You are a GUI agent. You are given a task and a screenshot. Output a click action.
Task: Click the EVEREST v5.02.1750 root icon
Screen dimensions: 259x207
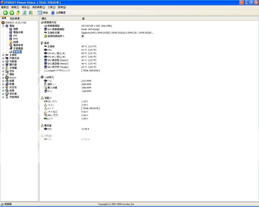[x=3, y=22]
